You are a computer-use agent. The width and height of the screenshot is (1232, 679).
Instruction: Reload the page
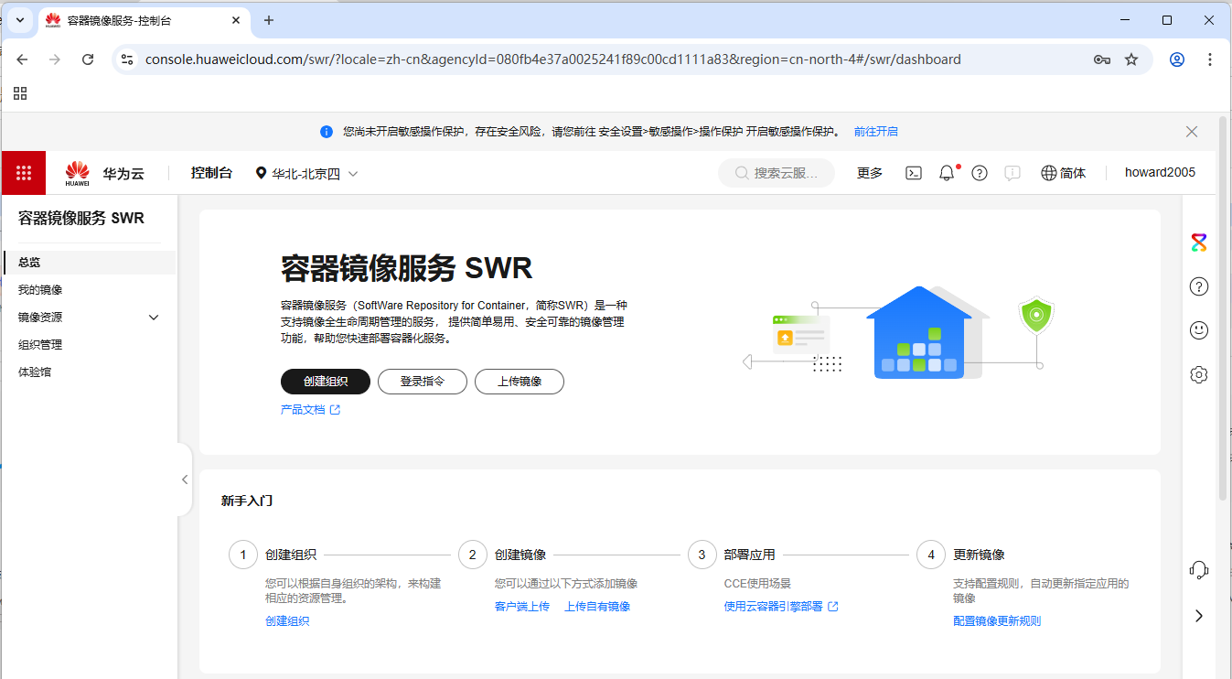(x=88, y=59)
